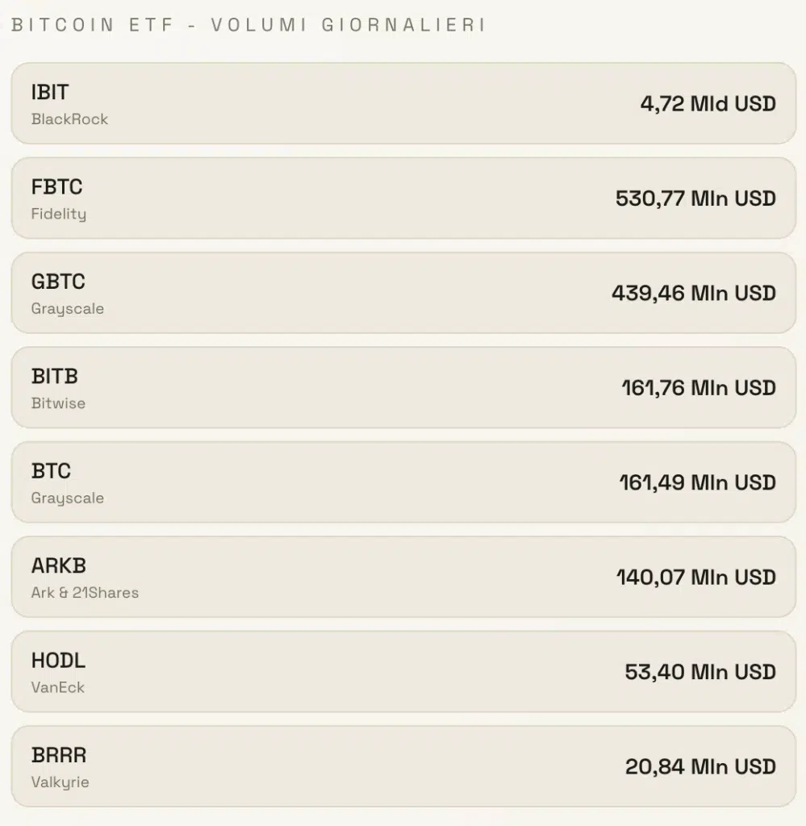The image size is (806, 826).
Task: Click the 161,76 Mln USD value
Action: tap(698, 388)
